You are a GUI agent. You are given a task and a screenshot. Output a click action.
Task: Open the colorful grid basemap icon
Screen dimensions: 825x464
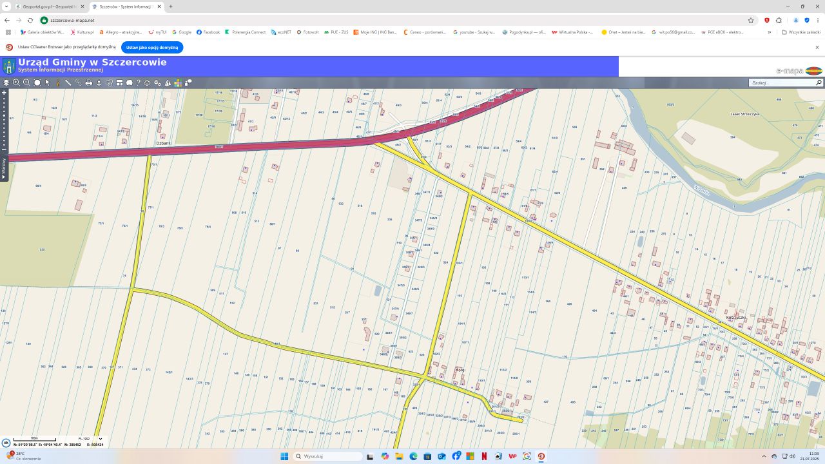click(x=178, y=82)
